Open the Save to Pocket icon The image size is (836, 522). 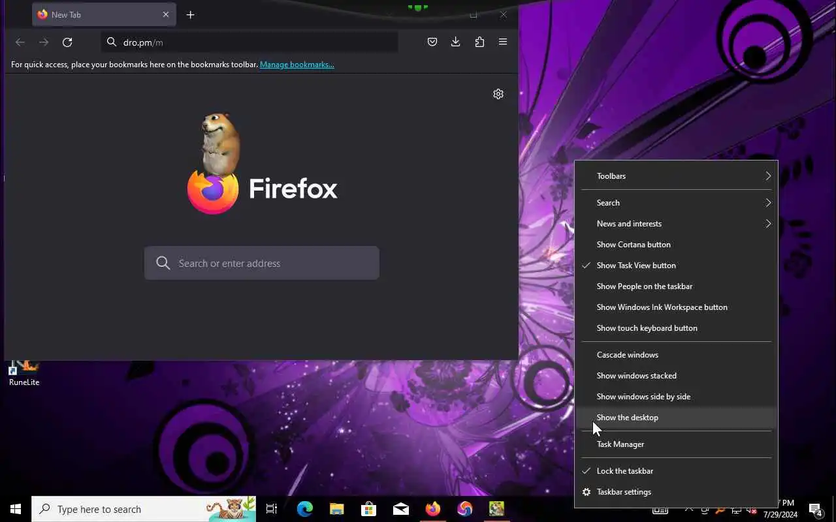click(432, 42)
